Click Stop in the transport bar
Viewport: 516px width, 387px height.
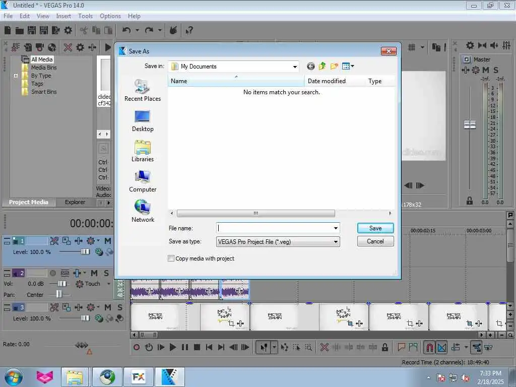pos(197,347)
